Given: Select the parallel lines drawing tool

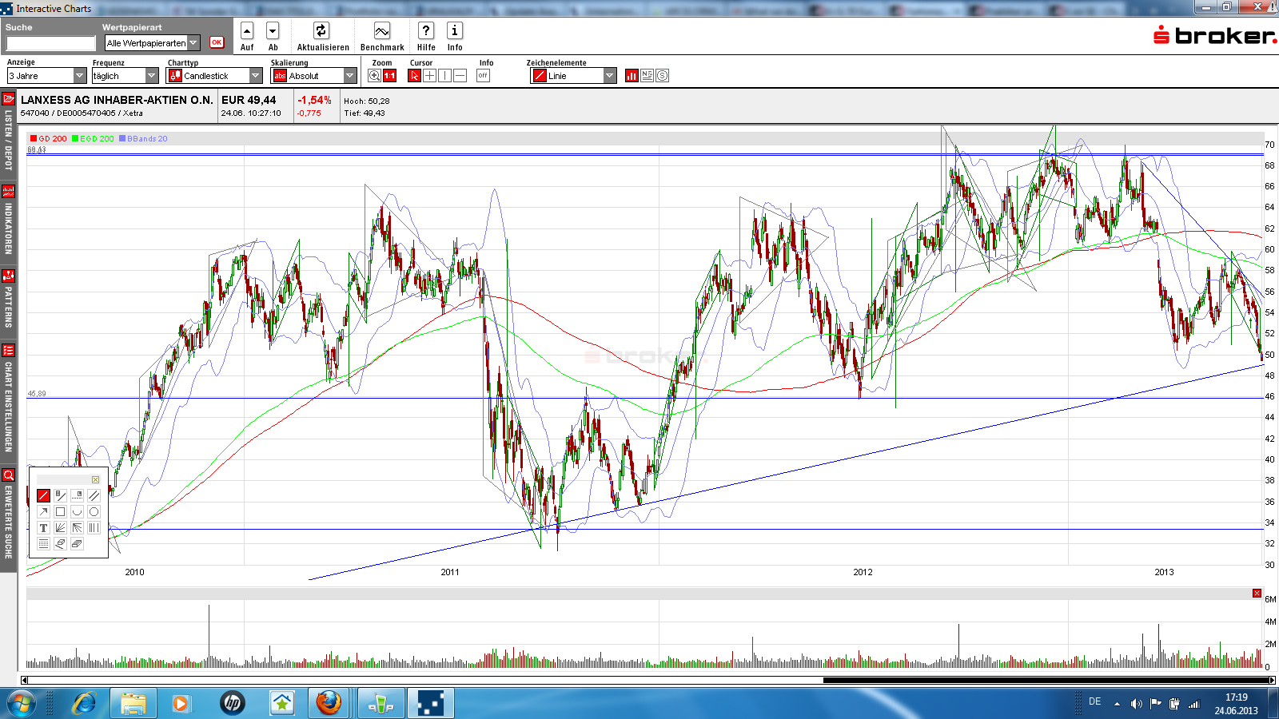Looking at the screenshot, I should 94,495.
